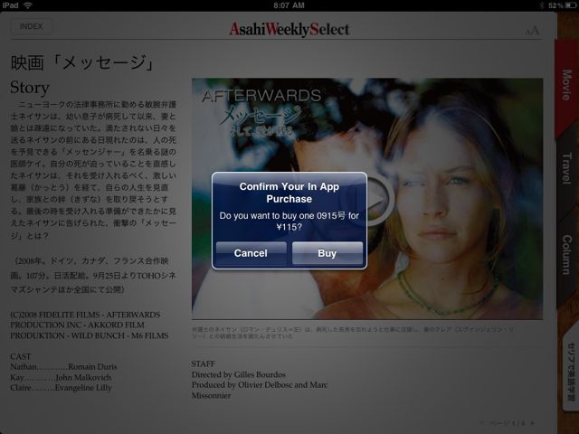The height and width of the screenshot is (434, 579).
Task: Tap cast line Nathan Romain Duris
Action: coord(63,367)
